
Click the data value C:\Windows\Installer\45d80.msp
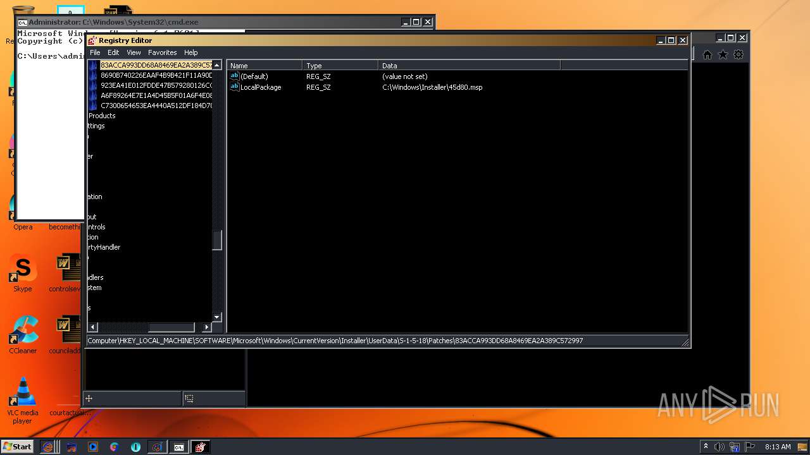(432, 87)
